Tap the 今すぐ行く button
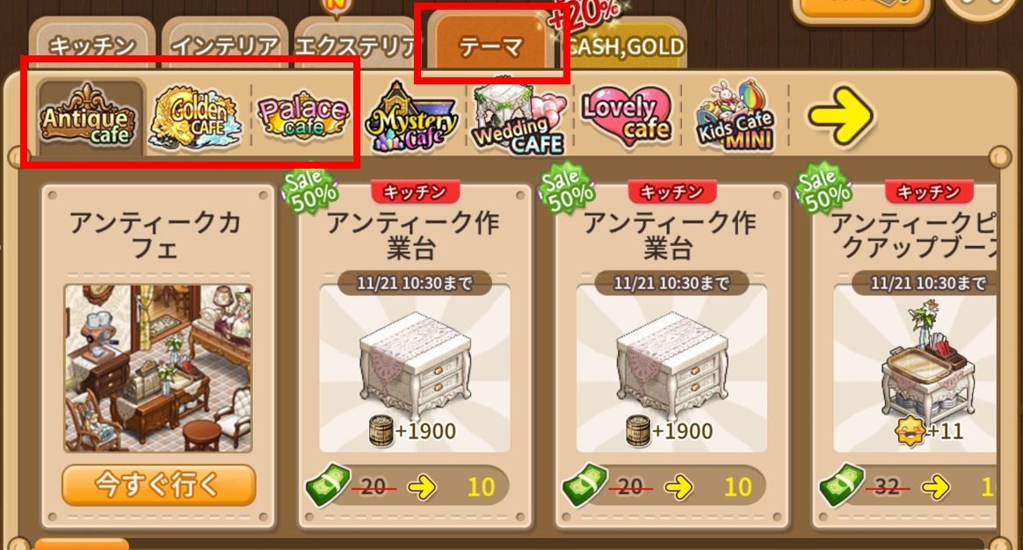 158,485
